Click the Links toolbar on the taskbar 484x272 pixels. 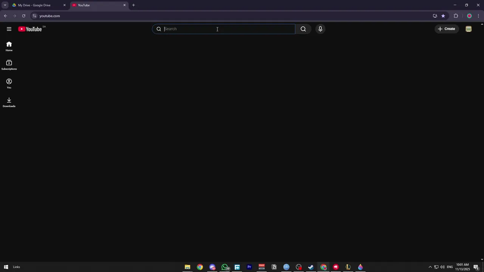[x=16, y=267]
